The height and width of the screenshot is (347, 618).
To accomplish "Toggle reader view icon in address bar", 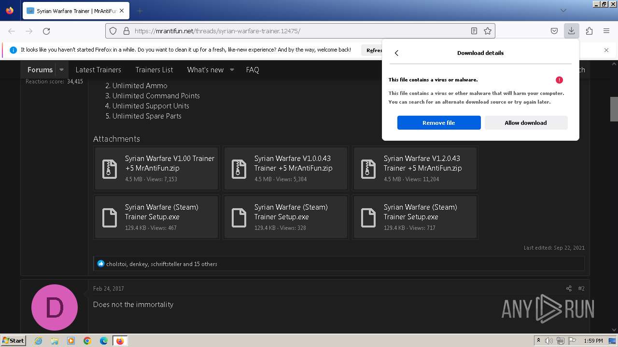I will pyautogui.click(x=474, y=31).
